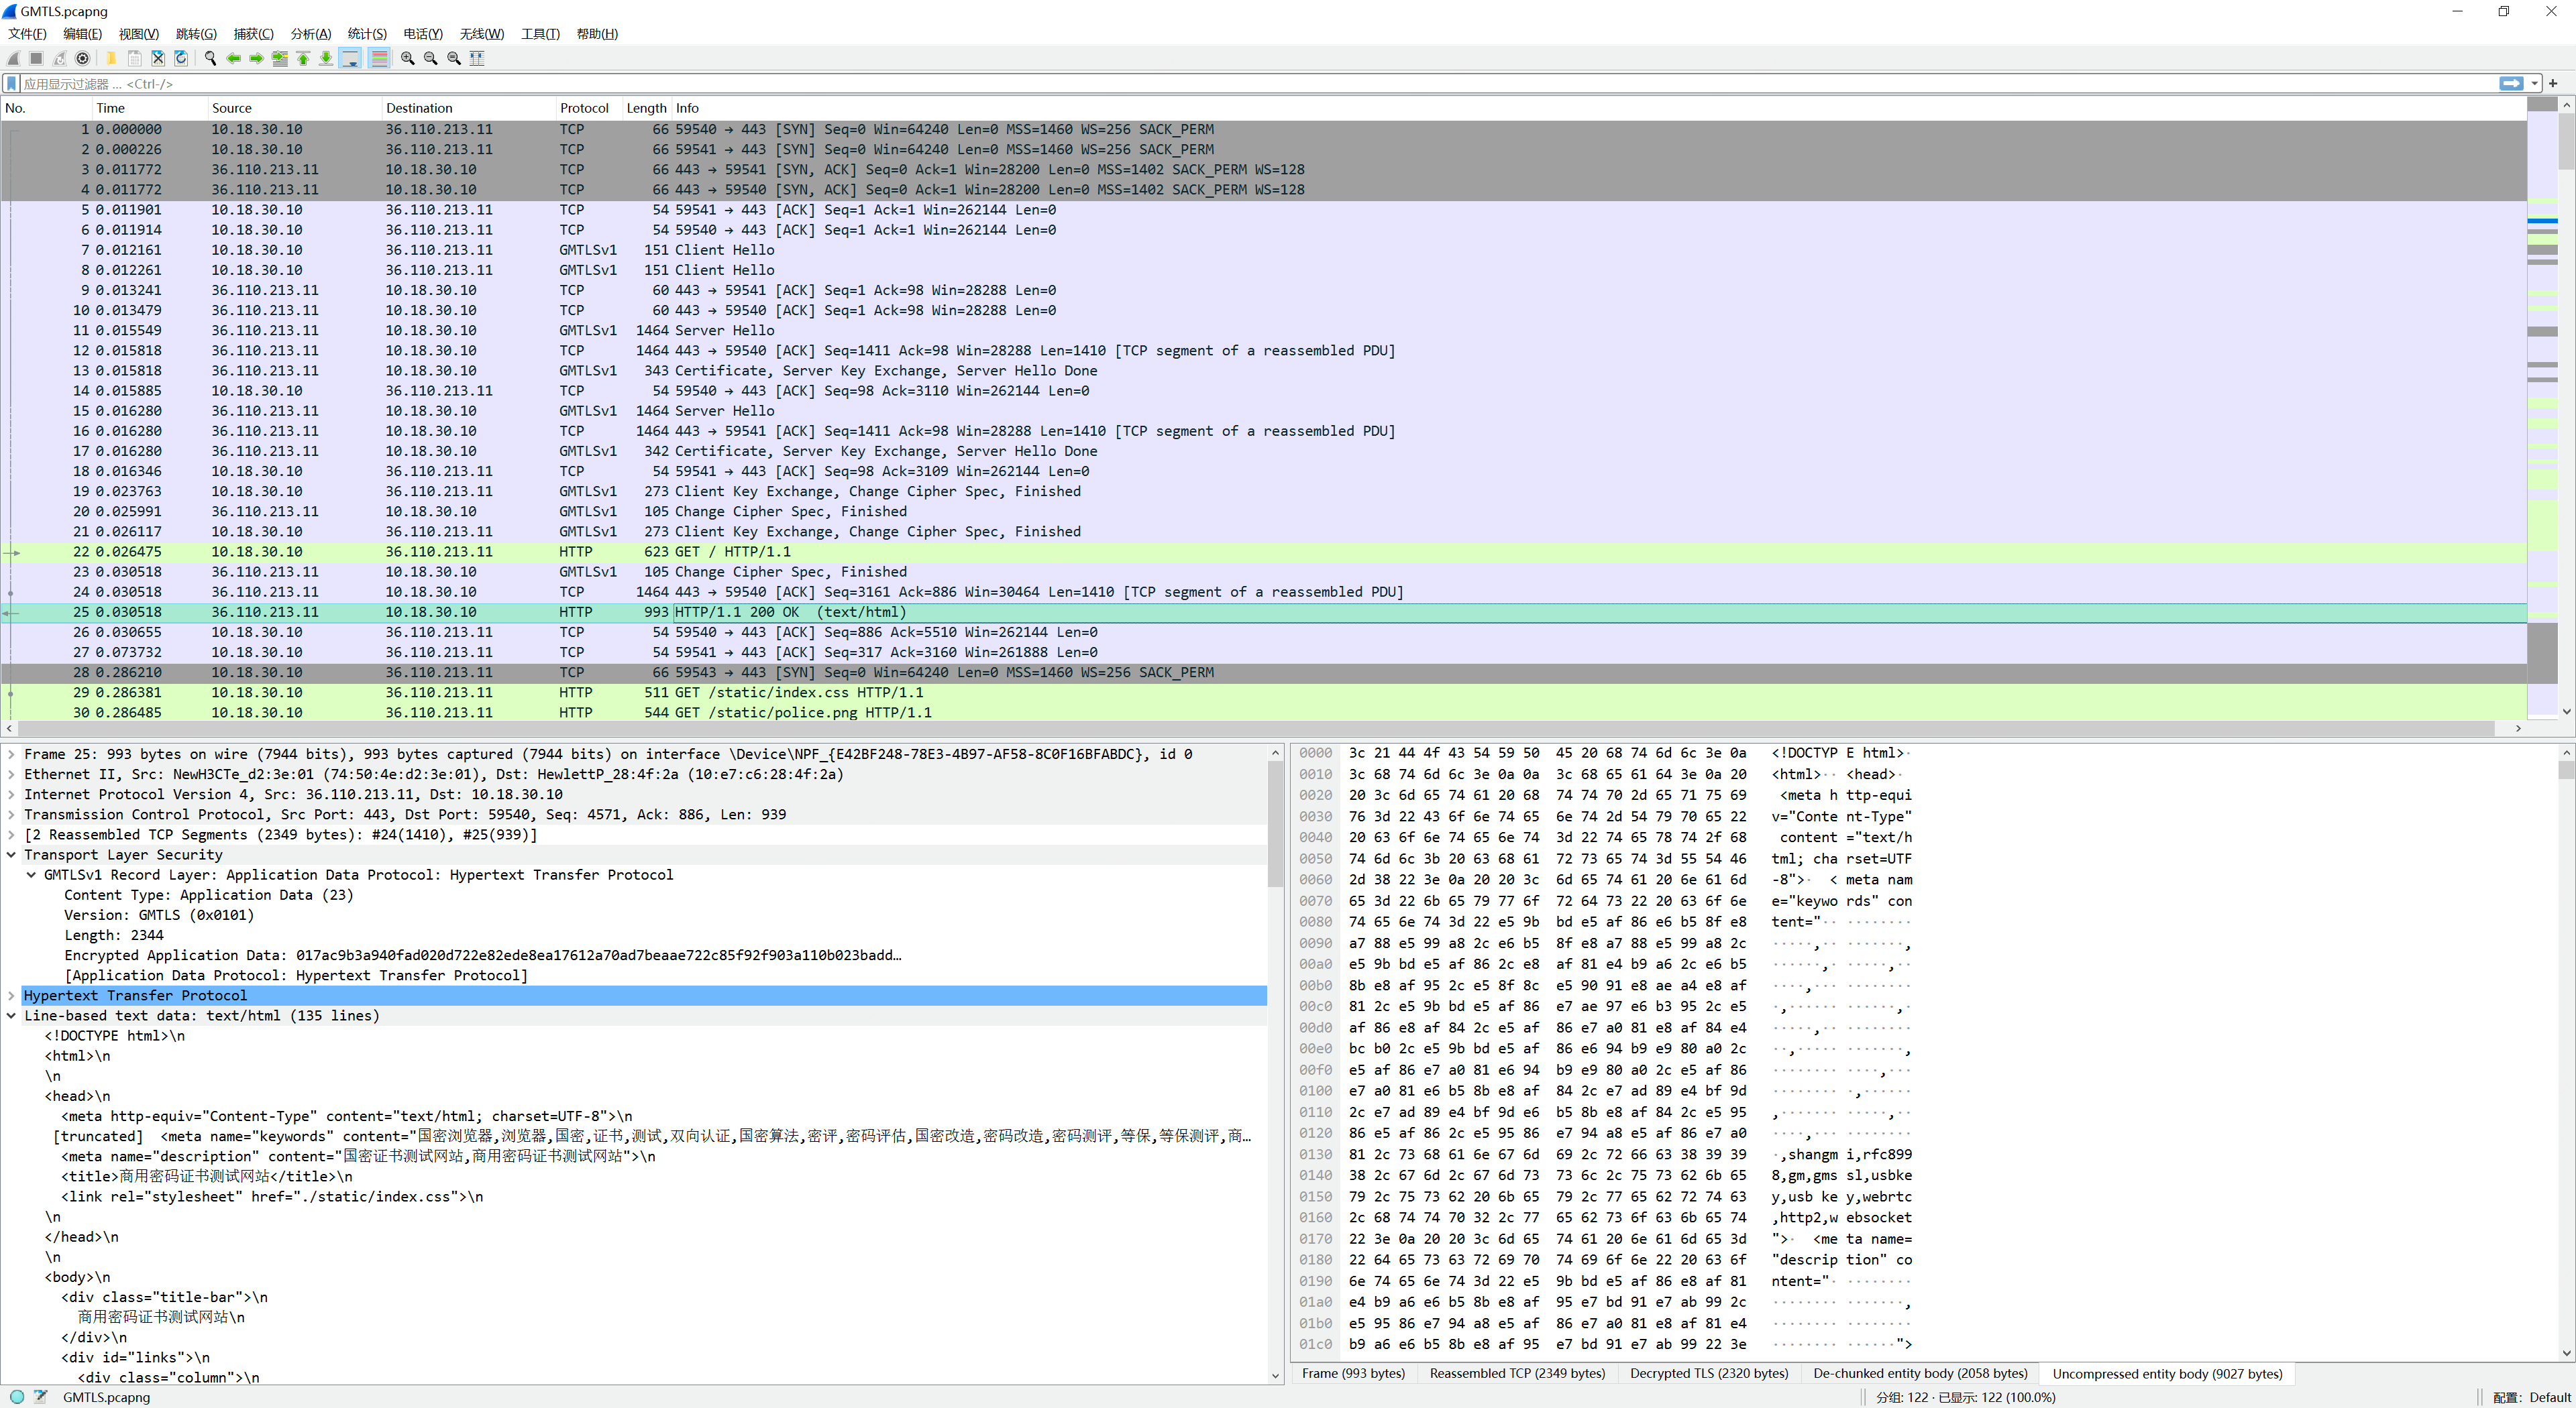Reload the capture file icon

coord(181,58)
